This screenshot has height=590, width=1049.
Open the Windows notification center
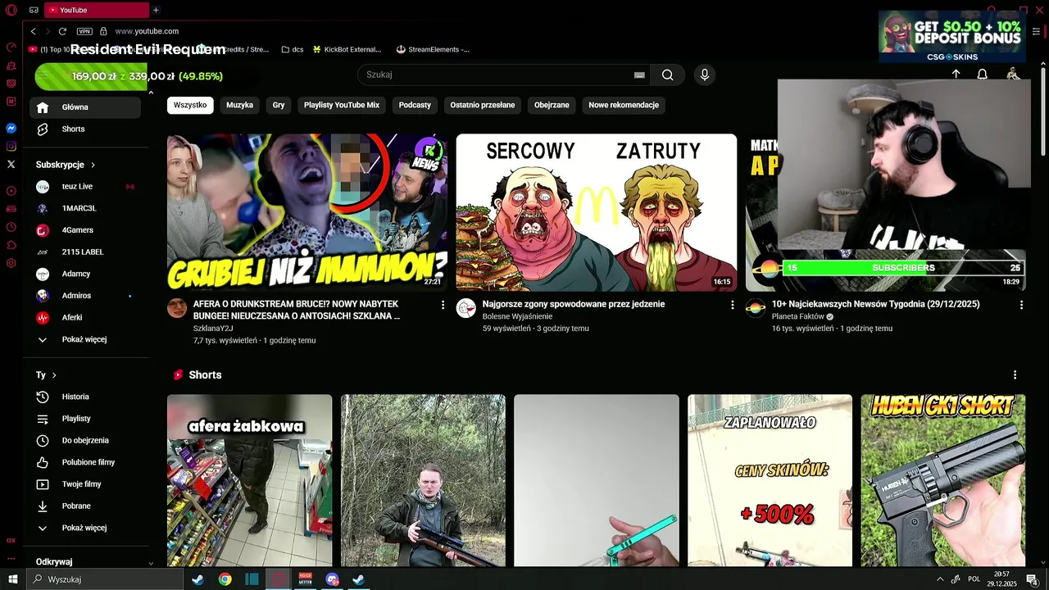1033,579
